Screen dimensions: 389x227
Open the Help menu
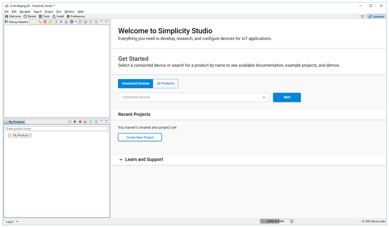(x=81, y=11)
